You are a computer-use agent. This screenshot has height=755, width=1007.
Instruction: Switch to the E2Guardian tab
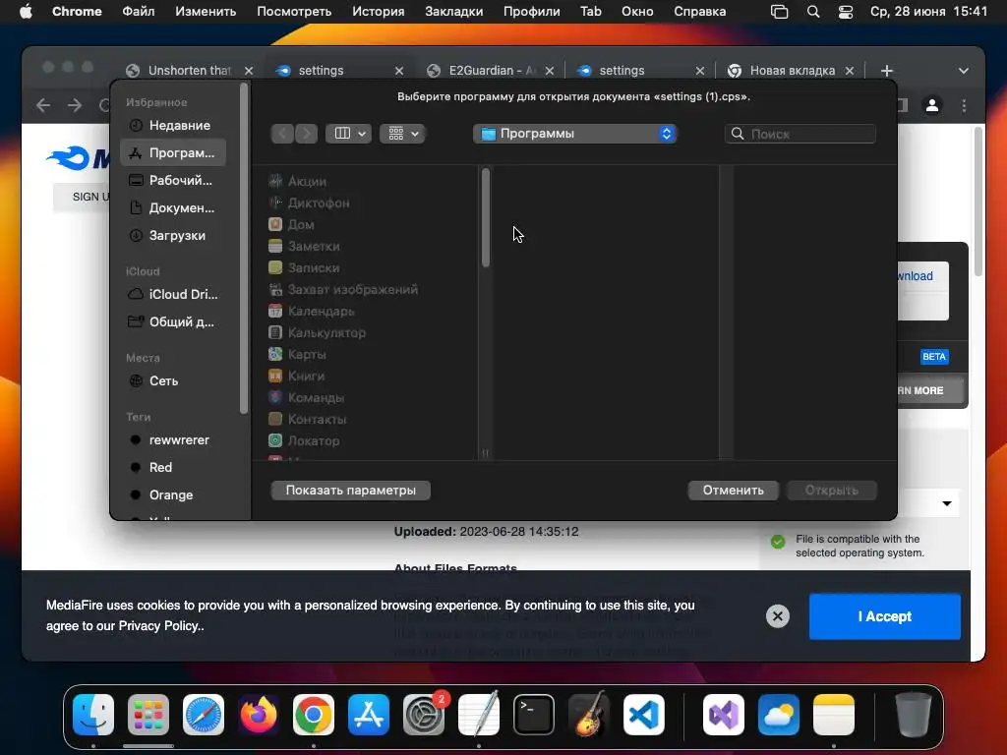[492, 71]
